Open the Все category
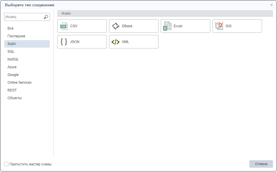The height and width of the screenshot is (172, 277). click(x=11, y=28)
